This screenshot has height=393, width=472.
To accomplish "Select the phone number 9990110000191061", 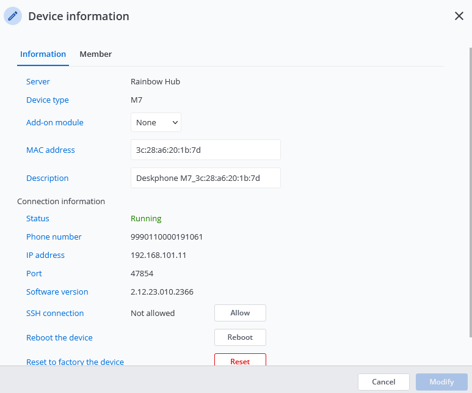I will (167, 237).
